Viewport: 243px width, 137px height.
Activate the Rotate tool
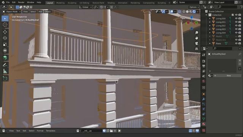coord(5,38)
